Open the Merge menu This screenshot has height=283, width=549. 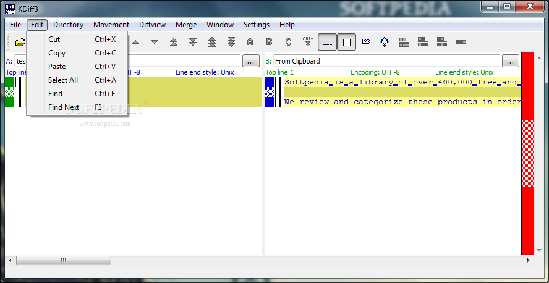(x=186, y=25)
